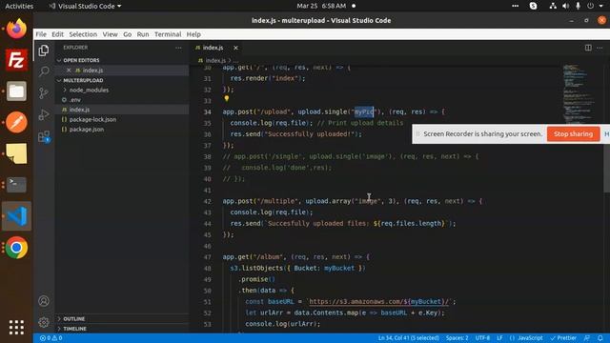Click Stop sharing button
This screenshot has height=343, width=610.
(573, 133)
